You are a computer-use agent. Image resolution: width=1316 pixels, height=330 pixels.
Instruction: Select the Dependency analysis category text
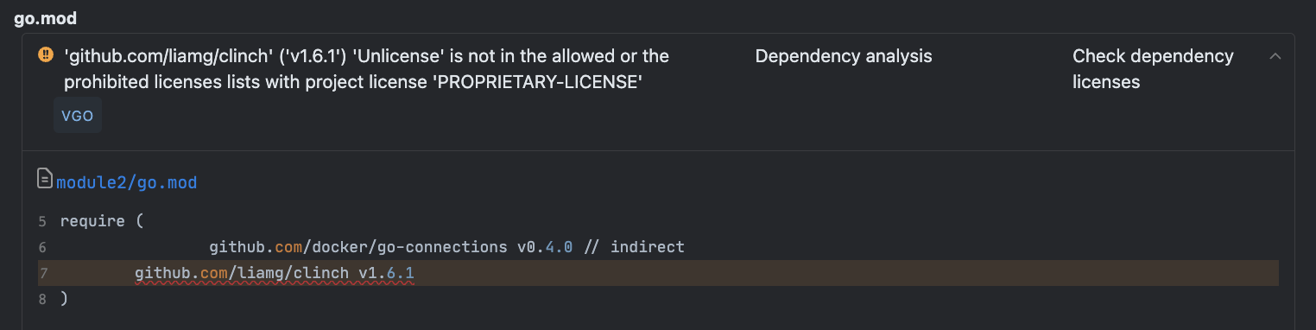844,56
